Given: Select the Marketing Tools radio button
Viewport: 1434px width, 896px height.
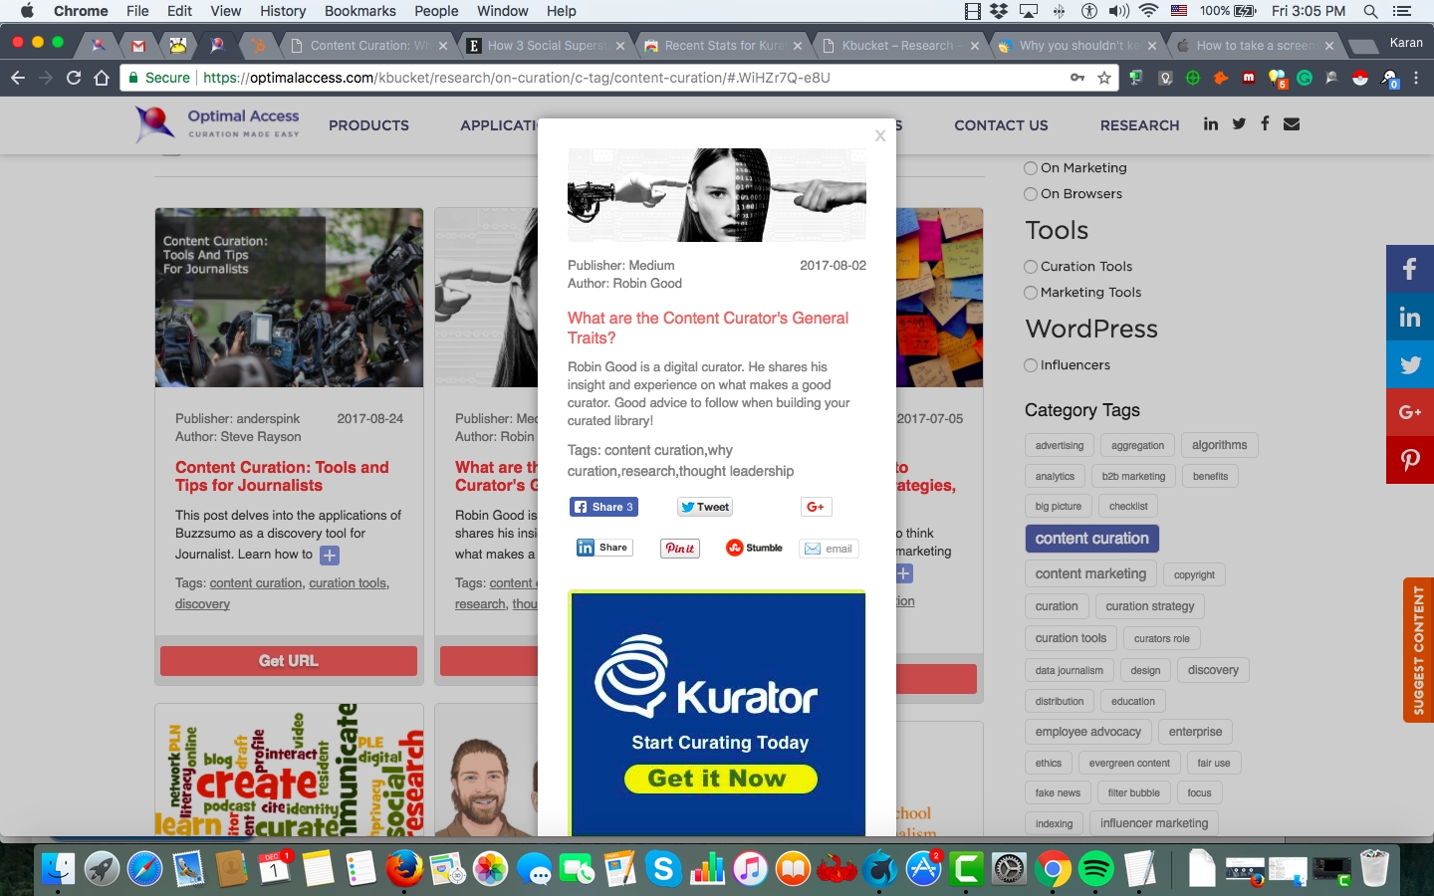Looking at the screenshot, I should [1031, 293].
